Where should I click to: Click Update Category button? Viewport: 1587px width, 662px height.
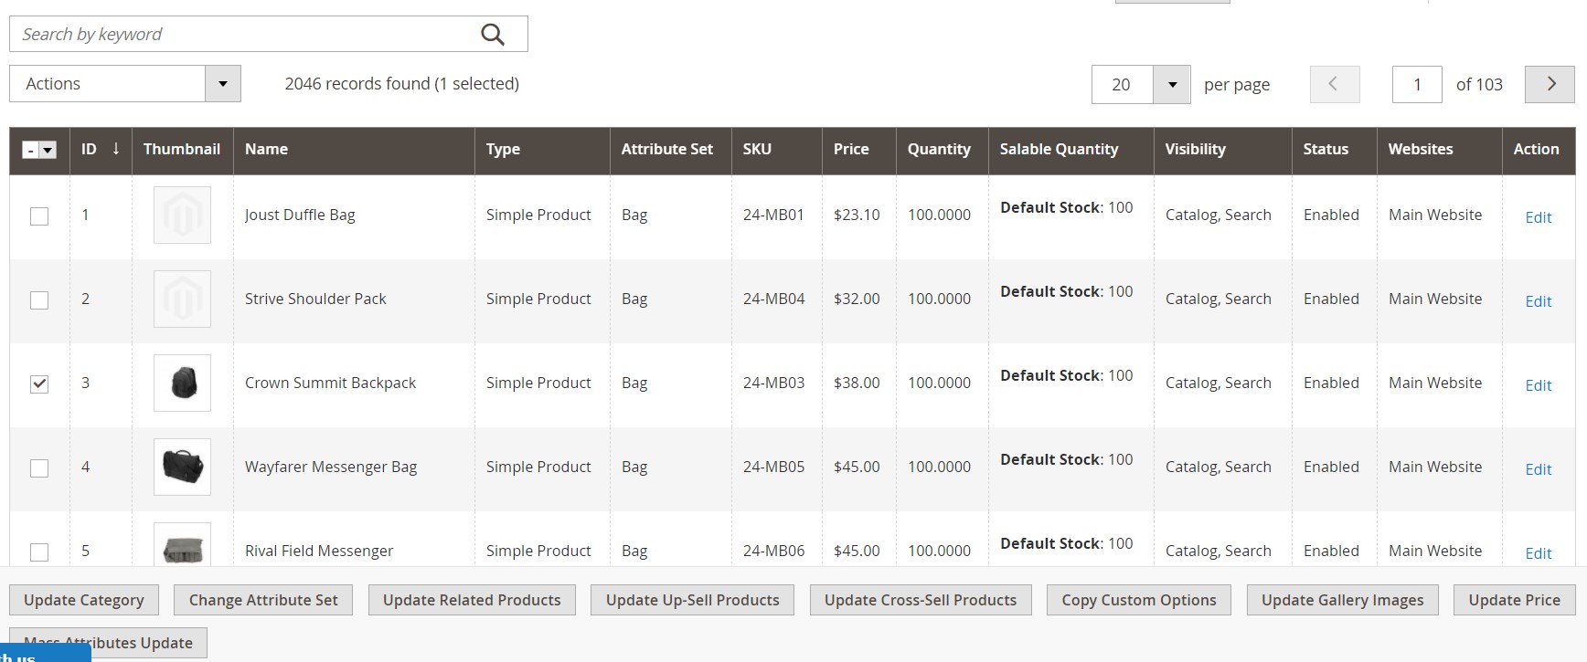click(84, 600)
